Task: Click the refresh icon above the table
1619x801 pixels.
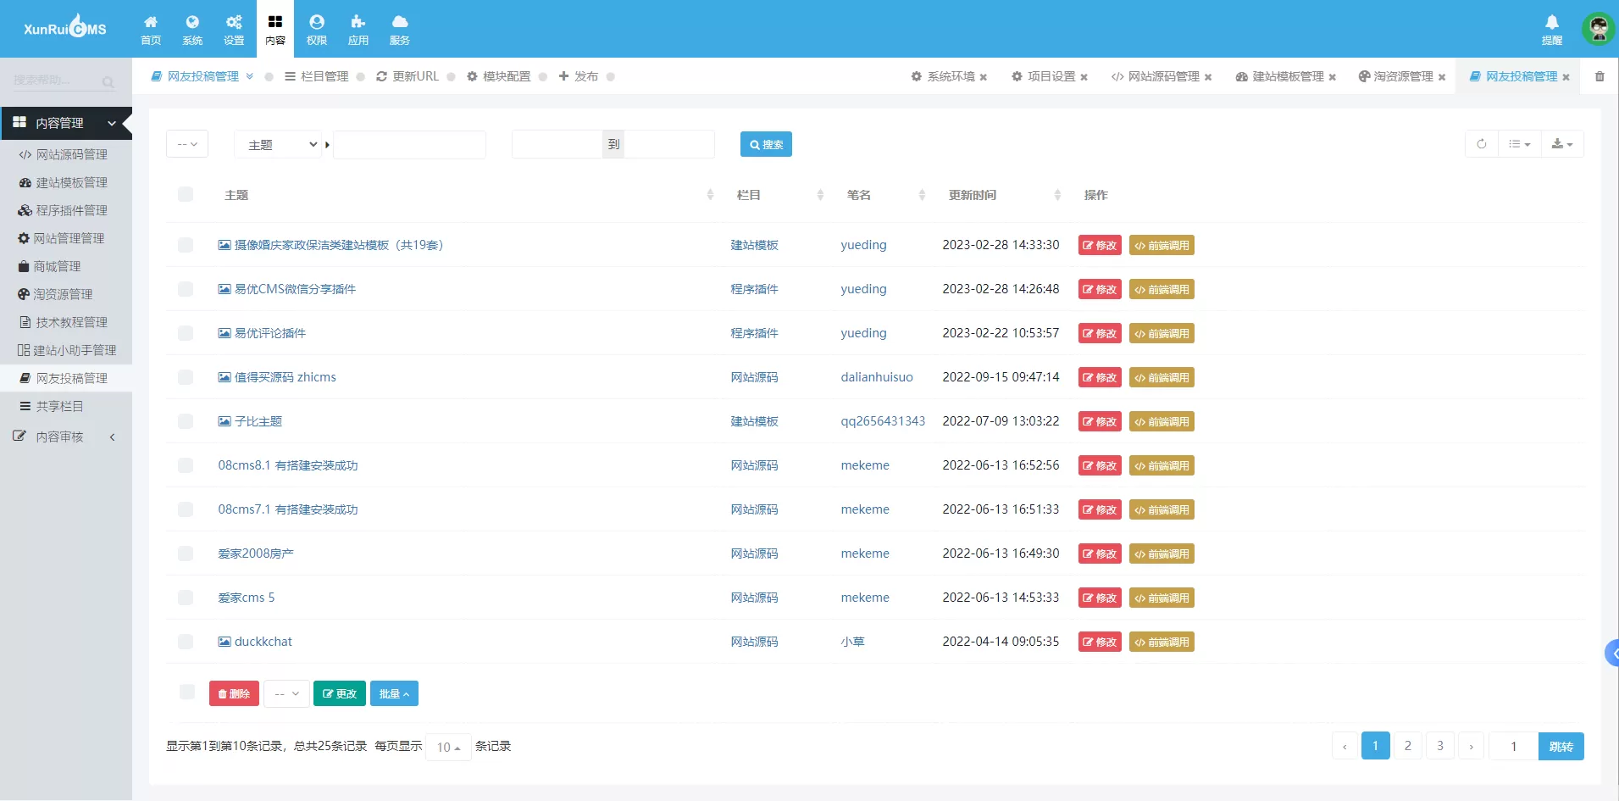Action: 1481,144
